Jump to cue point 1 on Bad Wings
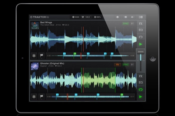 click(x=64, y=54)
